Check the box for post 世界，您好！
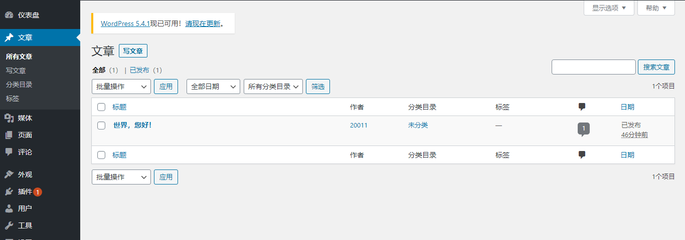 (101, 125)
